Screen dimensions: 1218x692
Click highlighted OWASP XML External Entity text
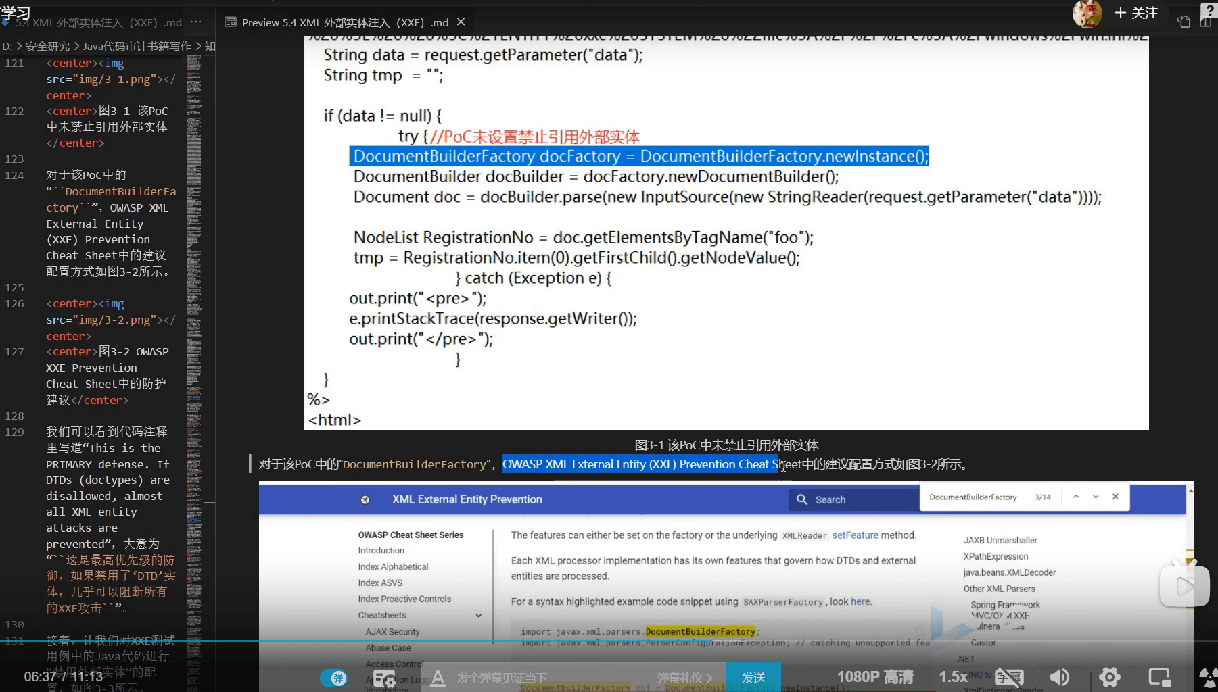(x=640, y=464)
